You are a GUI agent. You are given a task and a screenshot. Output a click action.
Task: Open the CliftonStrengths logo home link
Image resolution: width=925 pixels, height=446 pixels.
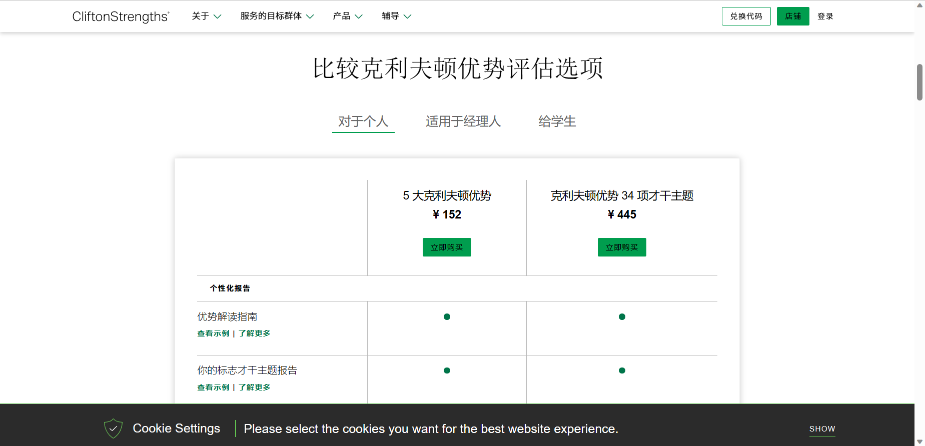121,16
